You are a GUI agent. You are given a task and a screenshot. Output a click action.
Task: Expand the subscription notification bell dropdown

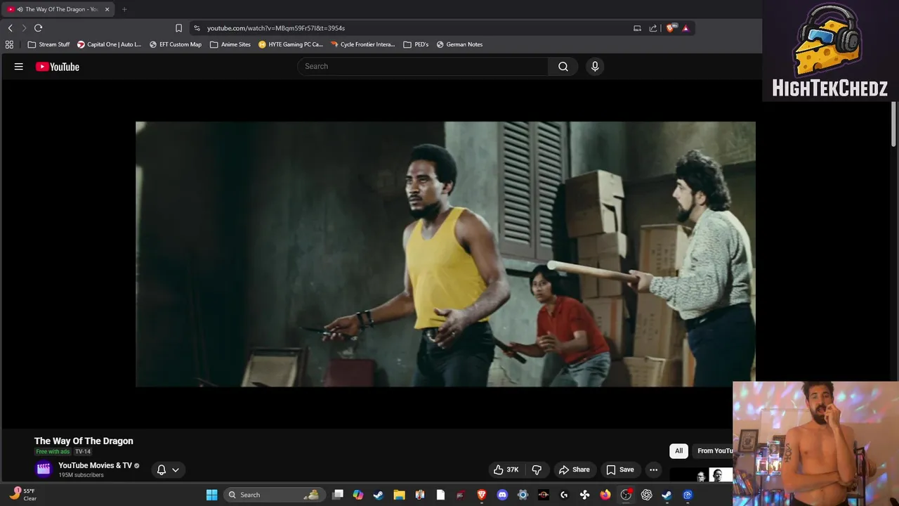[x=168, y=469]
